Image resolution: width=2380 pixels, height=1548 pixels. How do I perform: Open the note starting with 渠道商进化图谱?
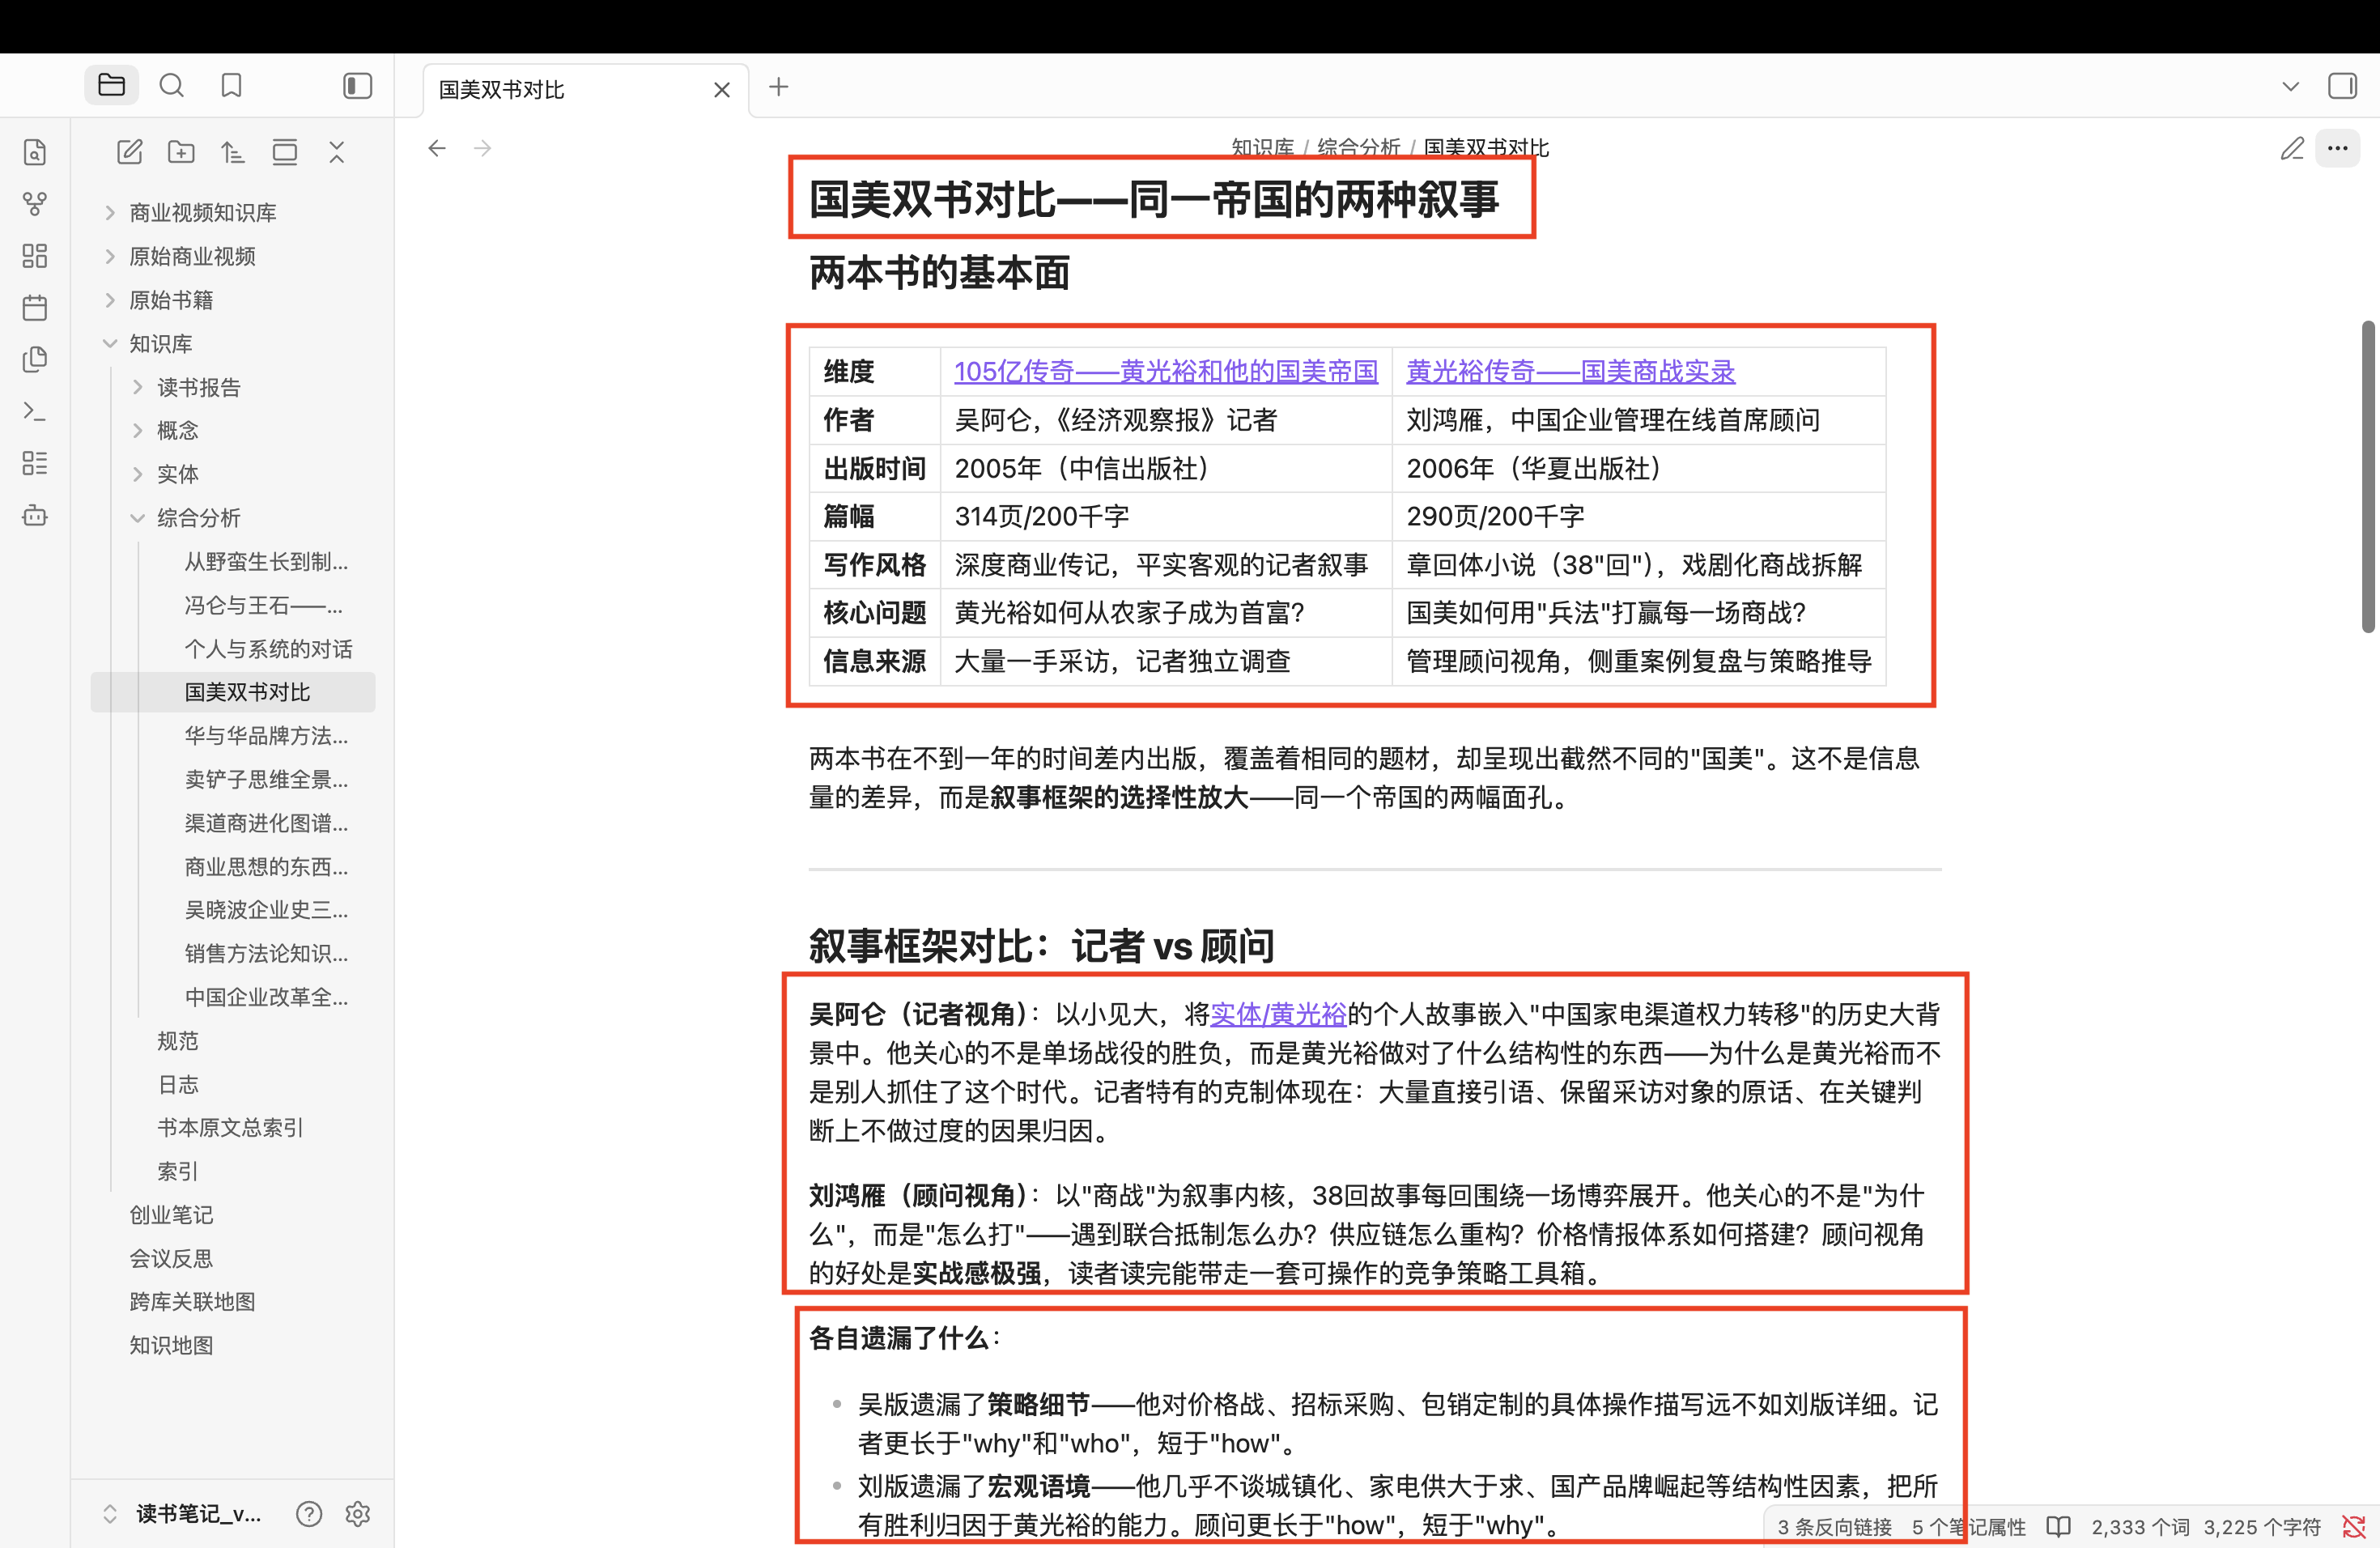point(265,823)
